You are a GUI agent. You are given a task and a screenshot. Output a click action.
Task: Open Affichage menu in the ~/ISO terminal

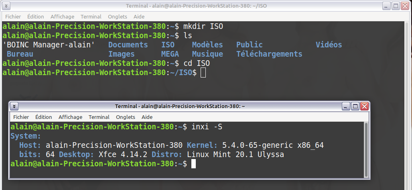click(x=62, y=16)
